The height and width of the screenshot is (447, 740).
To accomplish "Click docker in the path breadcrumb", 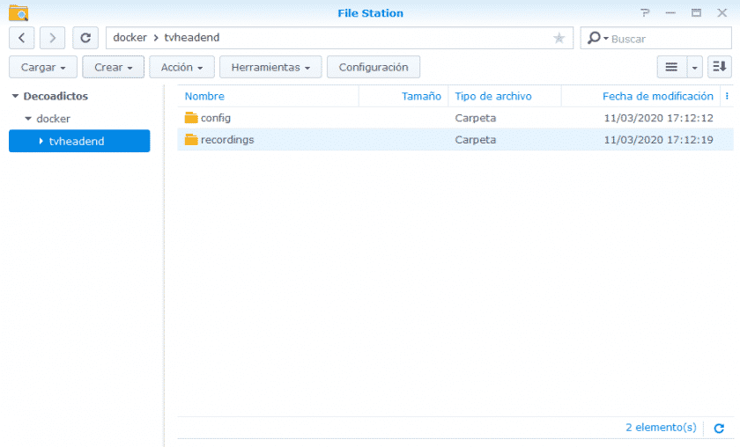I will (130, 38).
